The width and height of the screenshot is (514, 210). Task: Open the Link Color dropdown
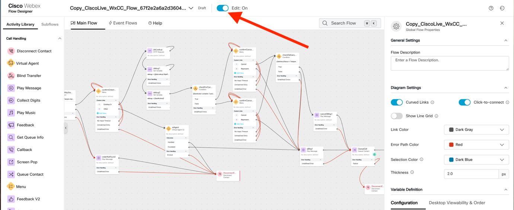coord(476,130)
